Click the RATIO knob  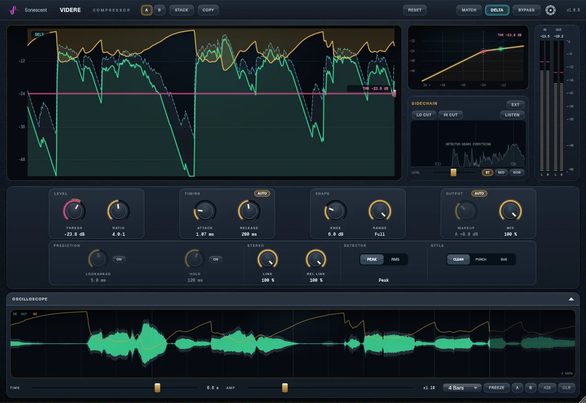[118, 211]
